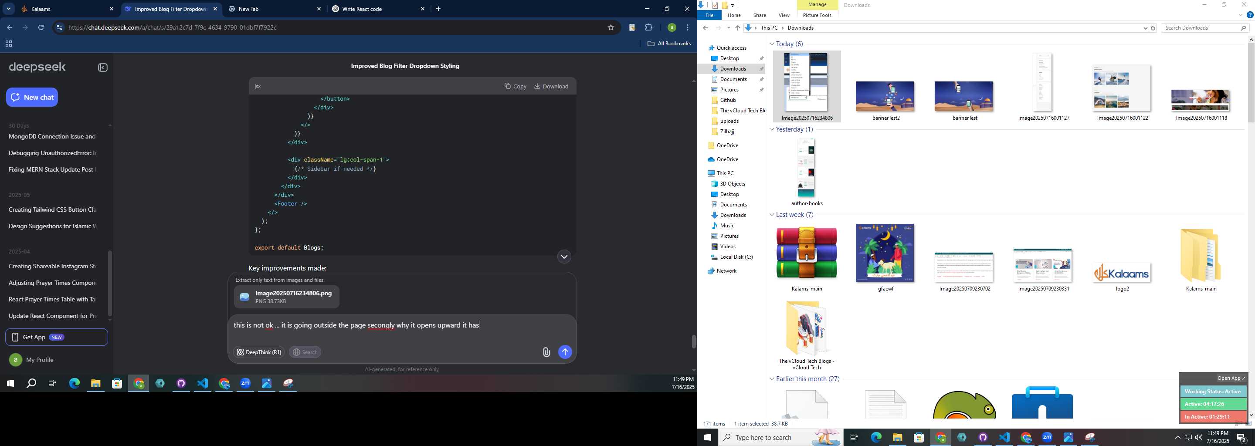This screenshot has width=1255, height=446.
Task: Collapse Earlier this month (27) group
Action: (772, 379)
